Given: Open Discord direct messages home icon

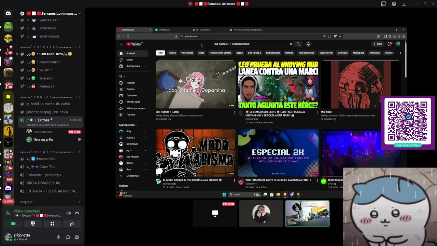Looking at the screenshot, I should (8, 13).
